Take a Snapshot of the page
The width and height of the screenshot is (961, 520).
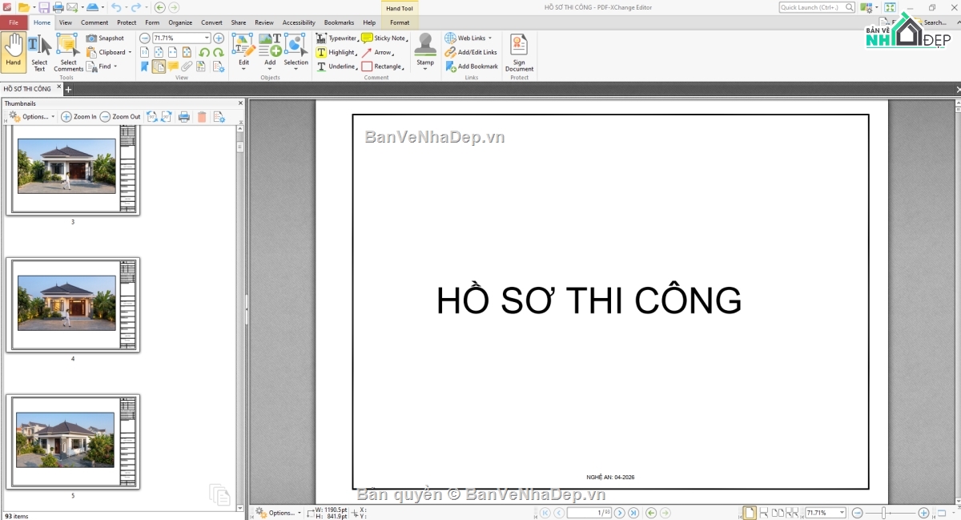(x=105, y=38)
